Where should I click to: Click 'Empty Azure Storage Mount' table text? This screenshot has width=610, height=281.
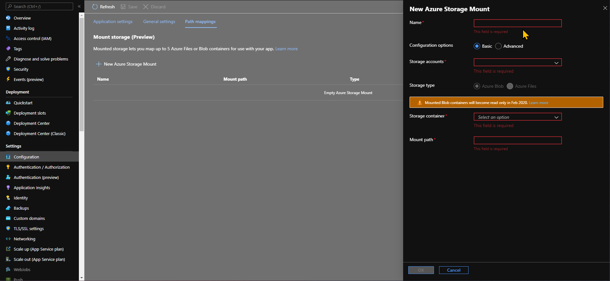(348, 93)
